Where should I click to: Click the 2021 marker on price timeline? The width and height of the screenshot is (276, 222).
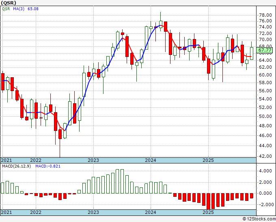pyautogui.click(x=6, y=160)
